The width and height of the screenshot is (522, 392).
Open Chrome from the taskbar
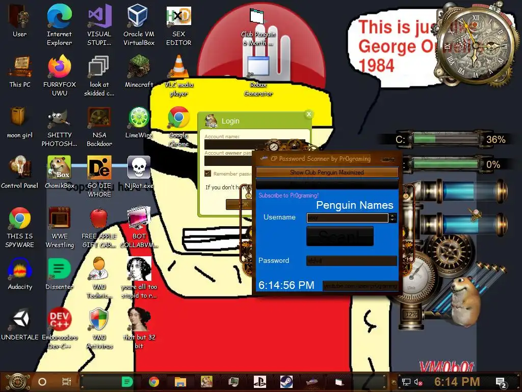coord(154,382)
